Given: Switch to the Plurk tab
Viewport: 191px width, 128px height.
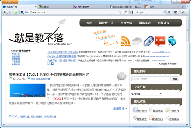Looking at the screenshot, I should tap(162, 7).
